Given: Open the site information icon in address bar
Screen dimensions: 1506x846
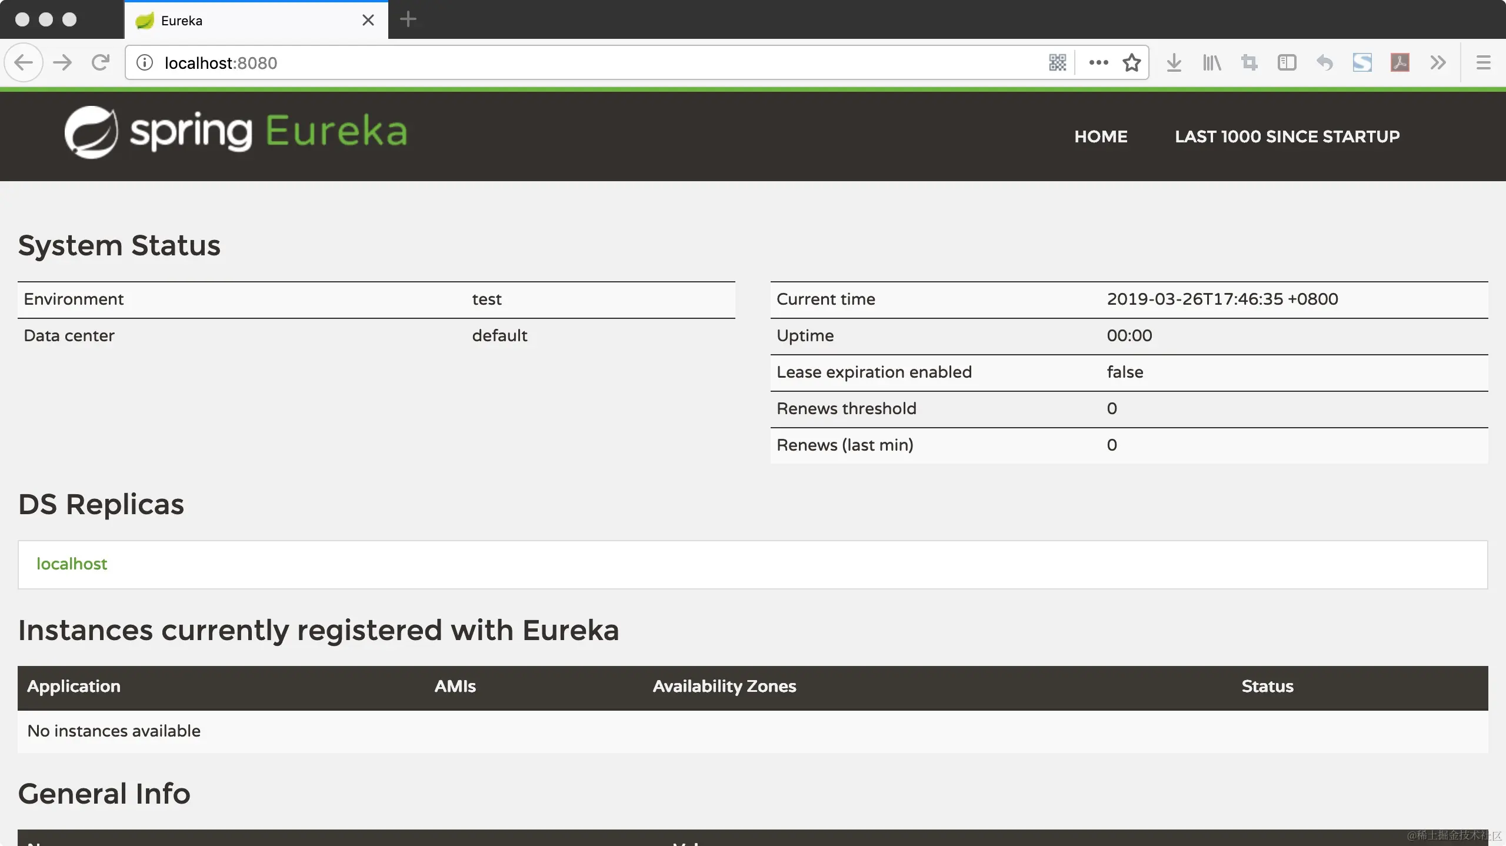Looking at the screenshot, I should (x=145, y=62).
